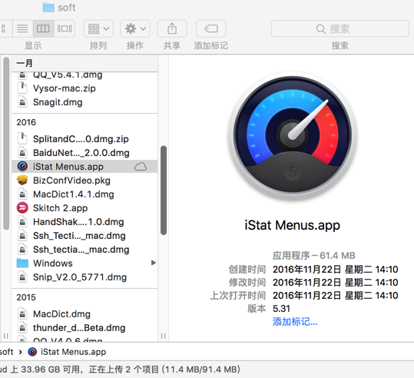This screenshot has width=414, height=378.
Task: Click the column resize handle below file list
Action: (x=163, y=336)
